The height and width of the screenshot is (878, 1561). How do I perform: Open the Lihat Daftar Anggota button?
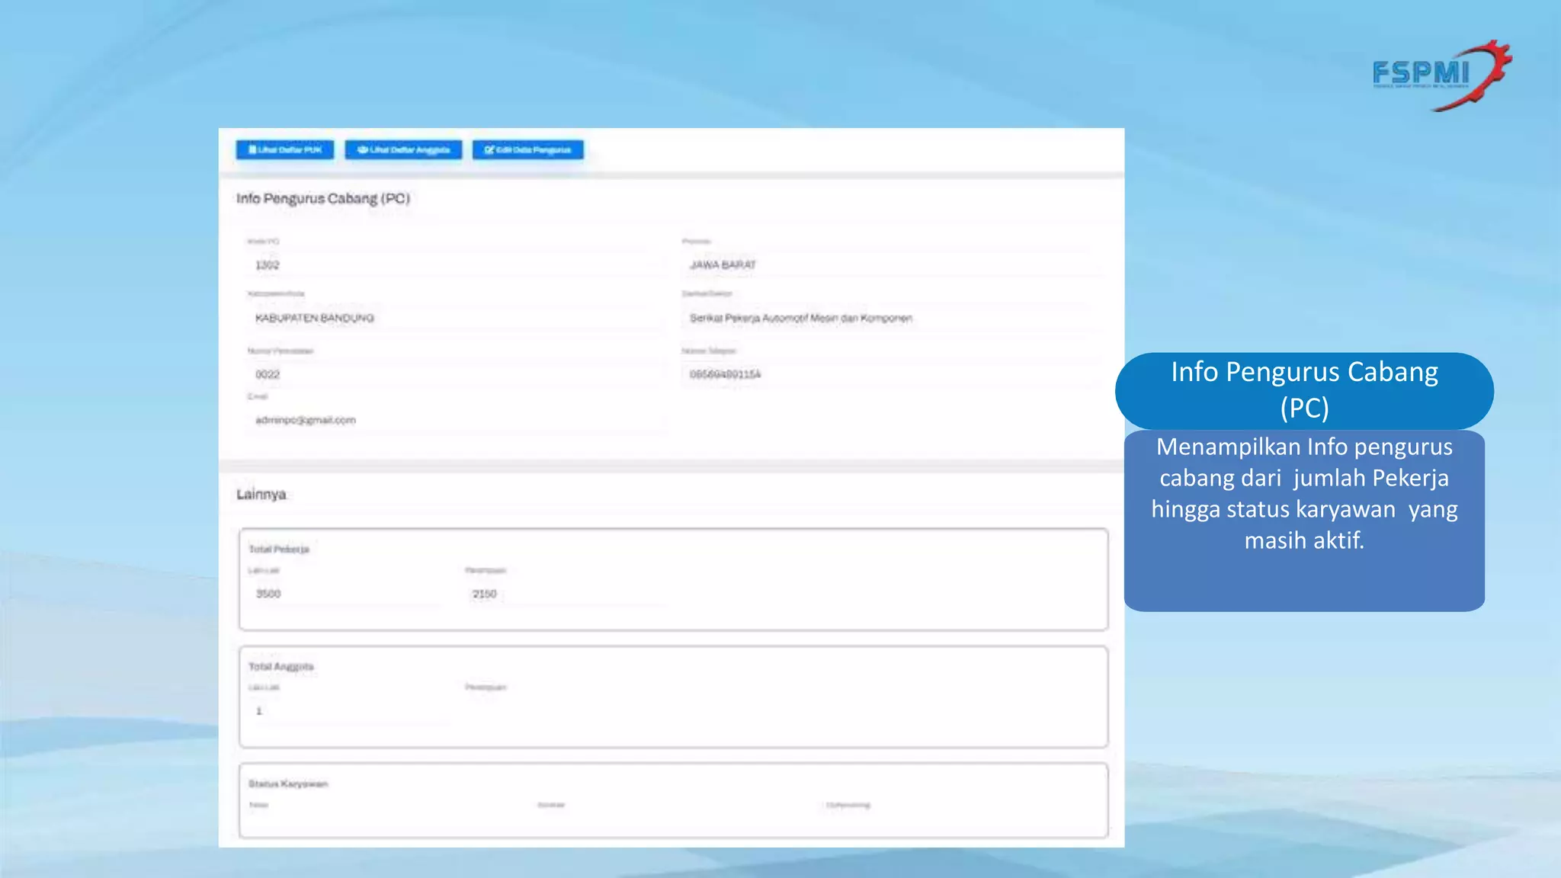403,150
